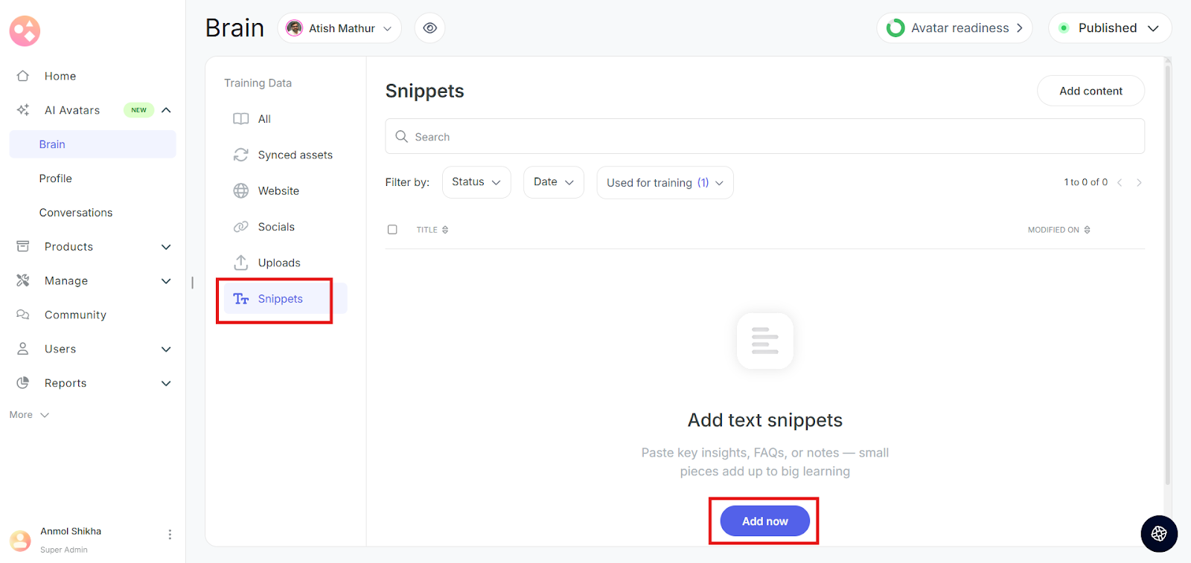1191x563 pixels.
Task: Click the Uploads upload icon
Action: pos(240,263)
